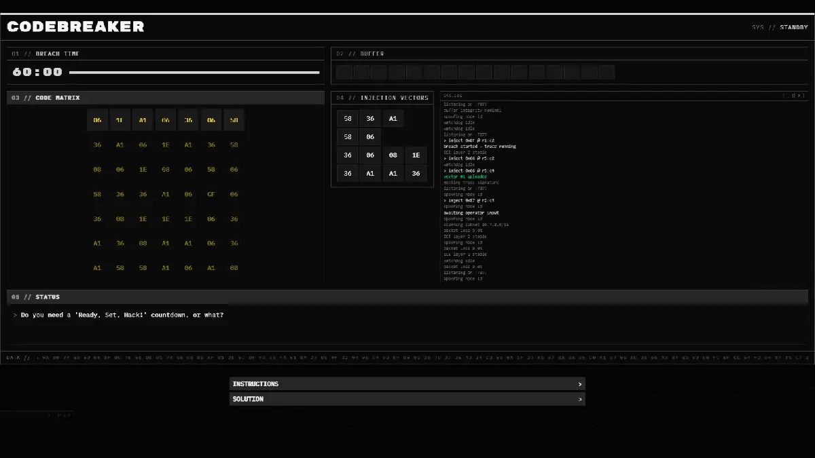Click the BUFFER panel header
815x458 pixels.
pyautogui.click(x=570, y=54)
